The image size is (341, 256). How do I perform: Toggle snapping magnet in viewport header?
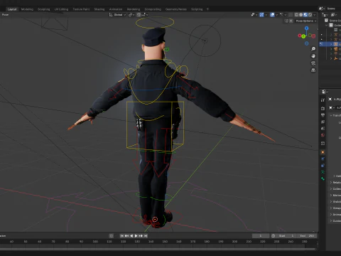(139, 15)
